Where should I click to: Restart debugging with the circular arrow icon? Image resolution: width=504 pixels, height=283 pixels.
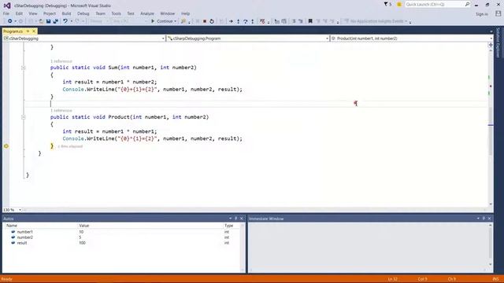(212, 21)
